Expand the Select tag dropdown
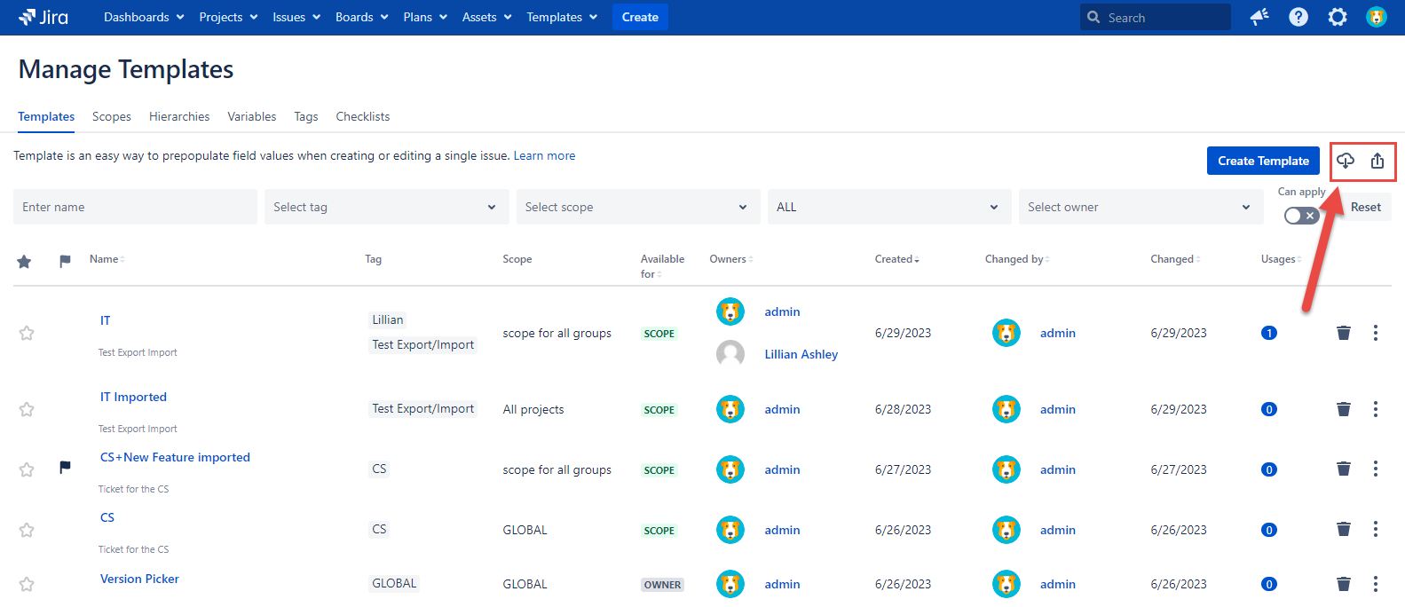This screenshot has width=1405, height=607. click(x=386, y=207)
